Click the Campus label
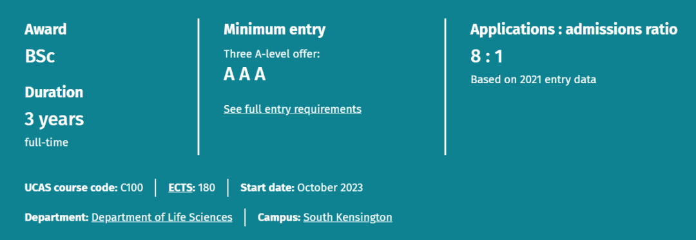 point(279,217)
